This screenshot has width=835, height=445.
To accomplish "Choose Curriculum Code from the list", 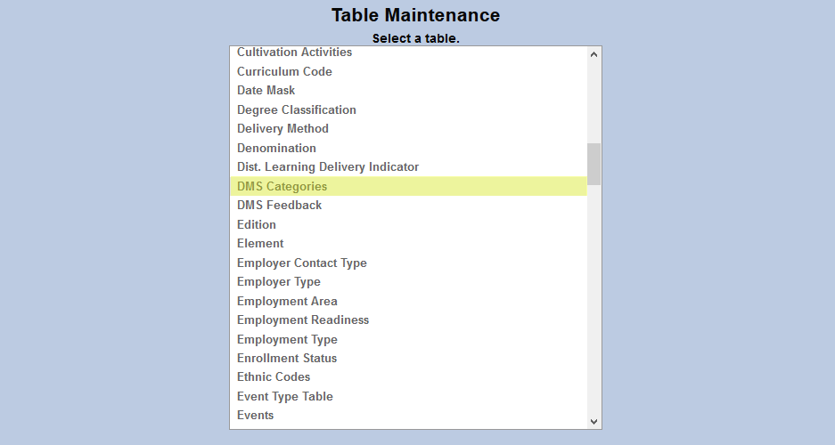I will pos(284,72).
